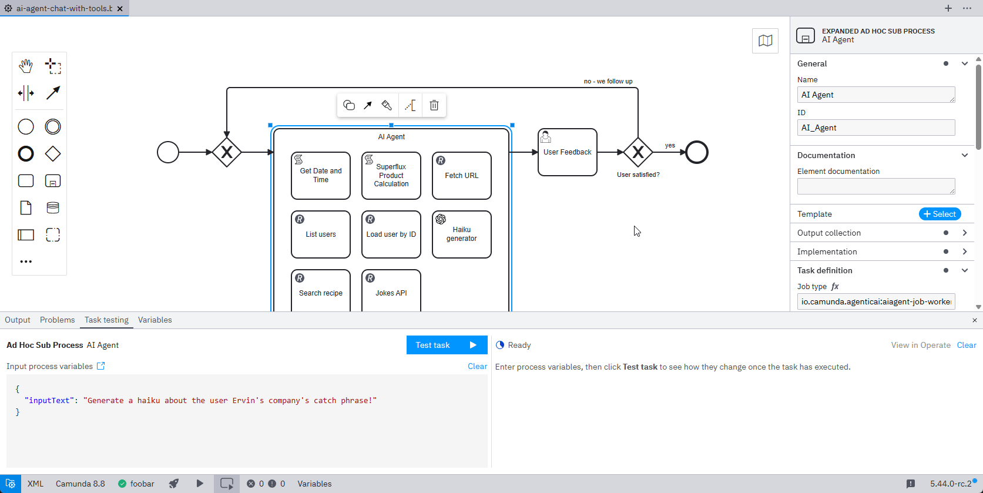Switch to the Variables tab
The width and height of the screenshot is (983, 493).
[155, 320]
